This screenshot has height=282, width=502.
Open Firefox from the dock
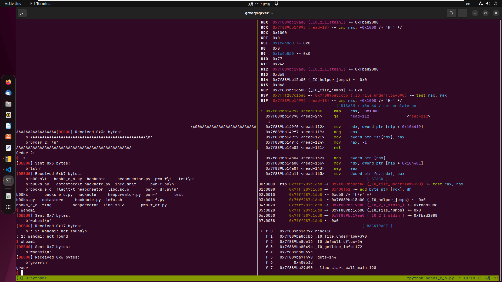click(8, 82)
